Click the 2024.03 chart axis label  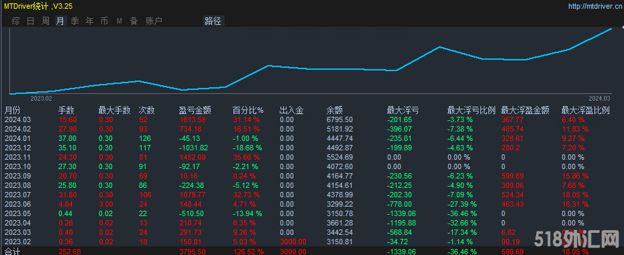pos(599,98)
